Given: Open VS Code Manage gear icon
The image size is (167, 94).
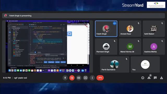Looking at the screenshot, I should pos(9,63).
